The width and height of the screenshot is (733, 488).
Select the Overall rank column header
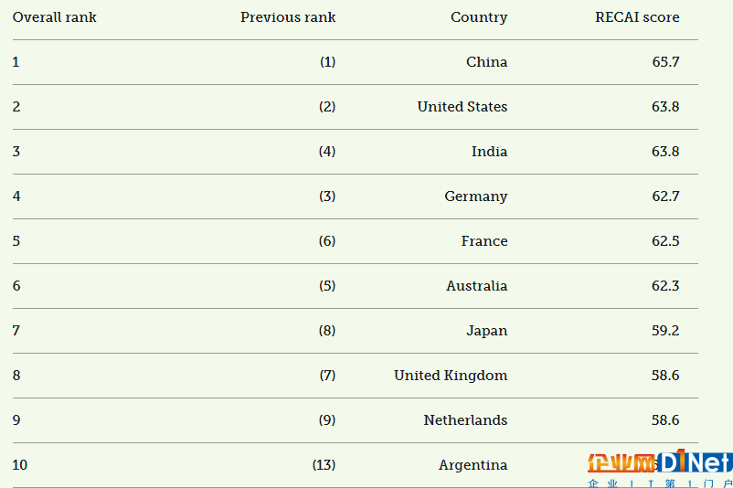(54, 17)
